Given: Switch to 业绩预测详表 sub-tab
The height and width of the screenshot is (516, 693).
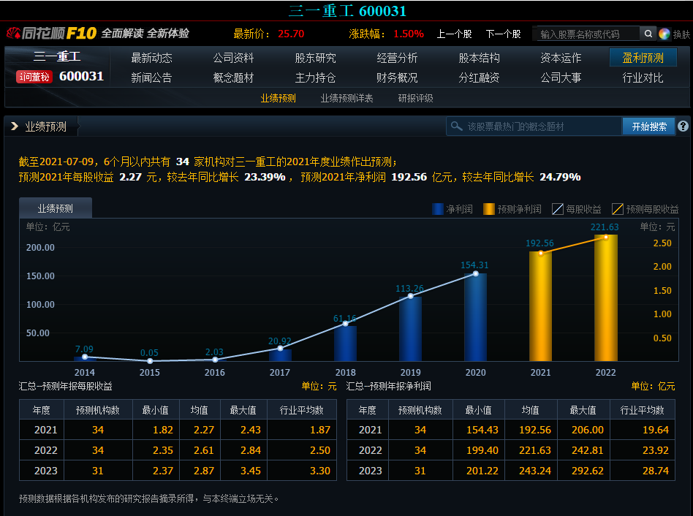Looking at the screenshot, I should (x=347, y=98).
